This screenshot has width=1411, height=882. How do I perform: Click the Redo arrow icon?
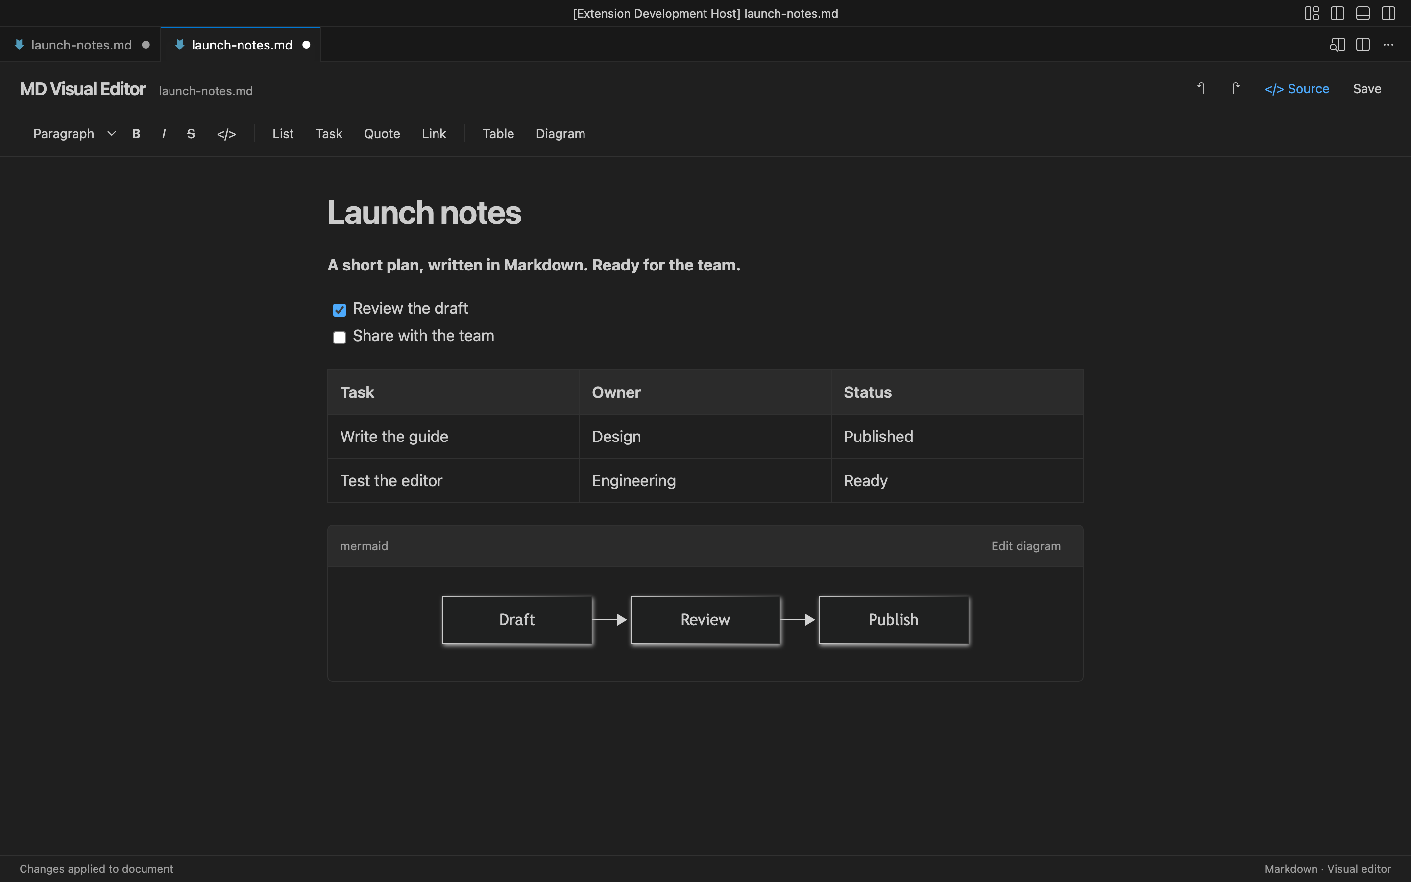pyautogui.click(x=1235, y=88)
